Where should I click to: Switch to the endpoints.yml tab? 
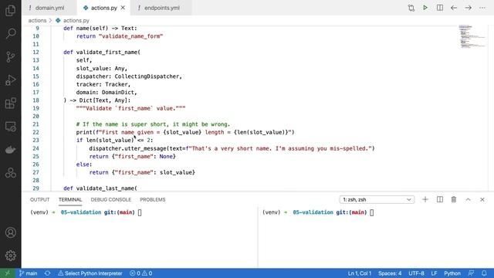[x=161, y=8]
